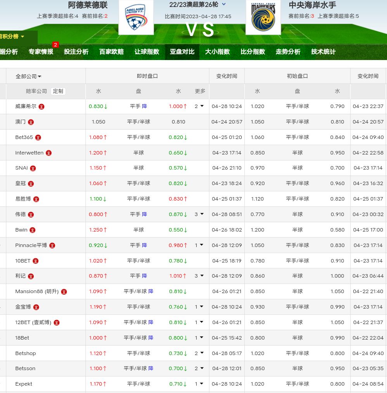
Task: Click the 主 icon beside 皇冠
Action: [31, 184]
